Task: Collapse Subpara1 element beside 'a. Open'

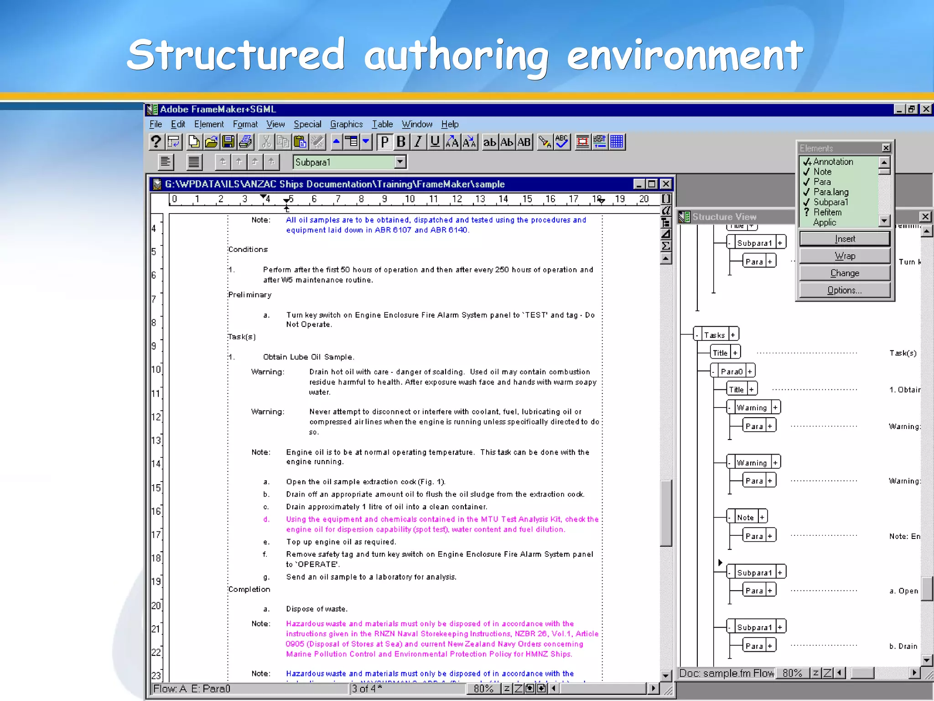Action: [x=730, y=572]
